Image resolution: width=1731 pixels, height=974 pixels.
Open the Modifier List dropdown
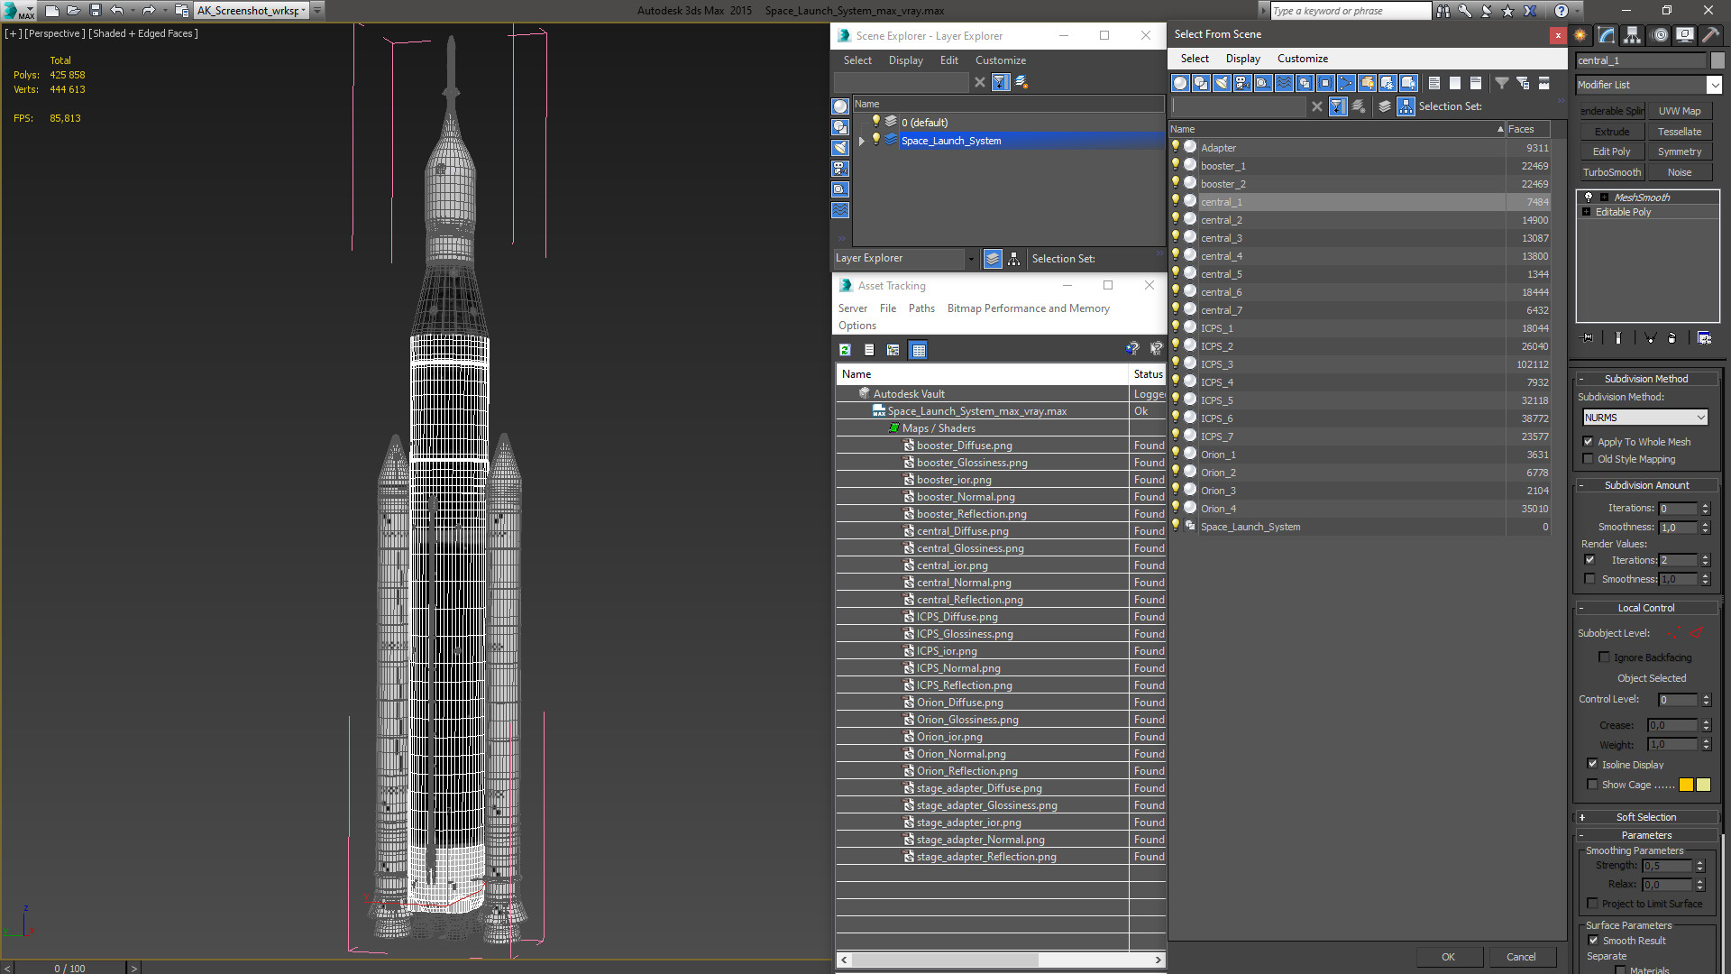[x=1714, y=85]
